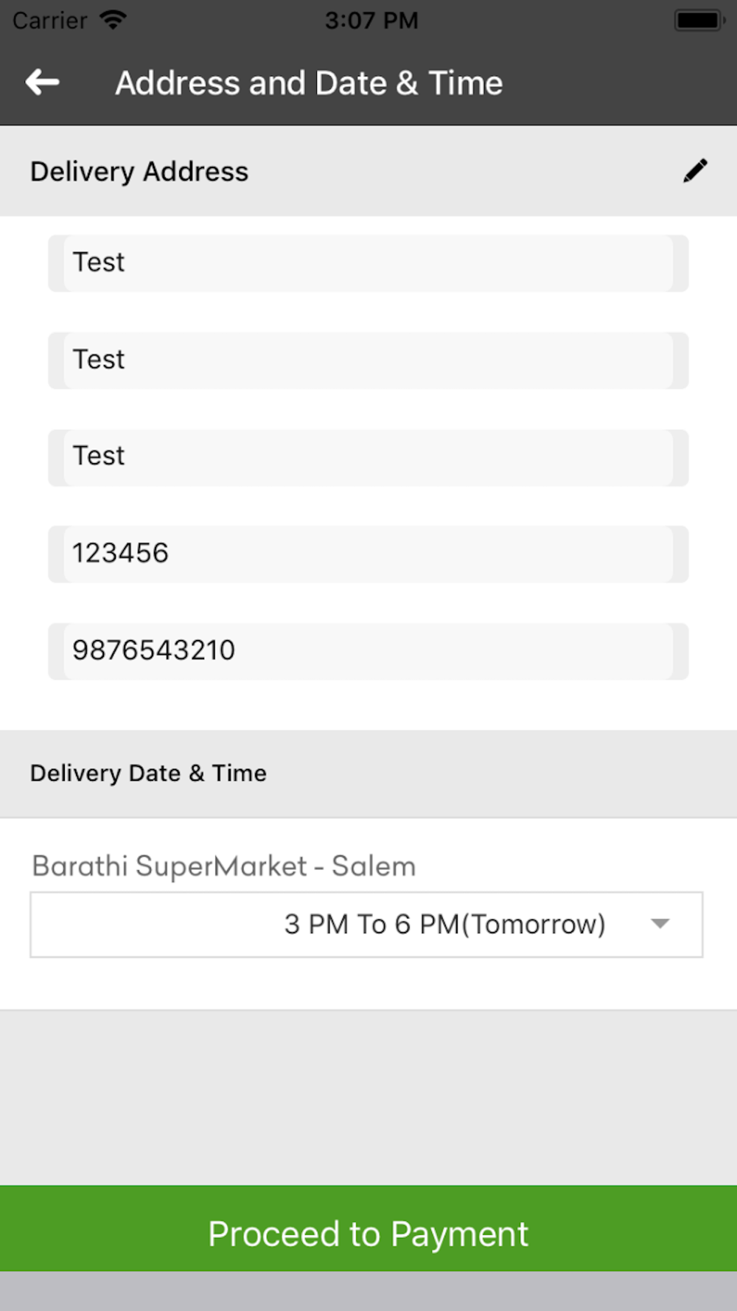Screen dimensions: 737x1311
Task: Tap the third Test address field
Action: pyautogui.click(x=368, y=457)
